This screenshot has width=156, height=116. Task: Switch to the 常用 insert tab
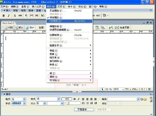(15, 11)
